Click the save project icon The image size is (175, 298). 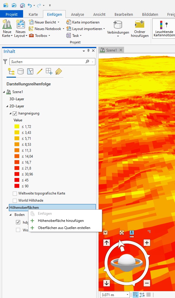(22, 5)
